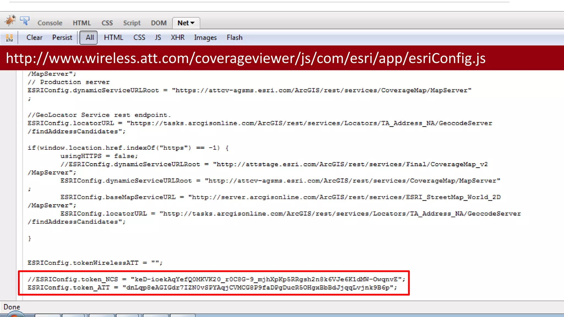Activate the inspect element pointer icon

25,21
